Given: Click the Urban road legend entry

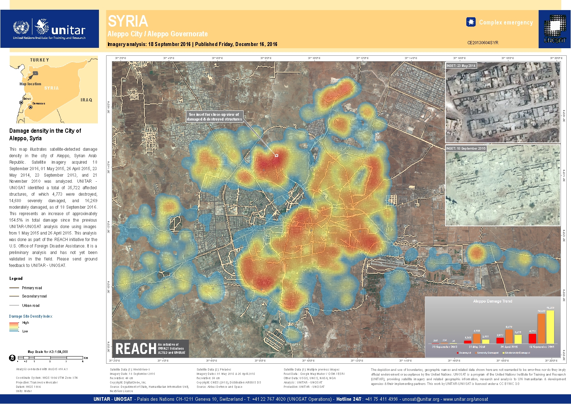Looking at the screenshot, I should (30, 305).
